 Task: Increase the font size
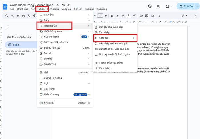106,16
